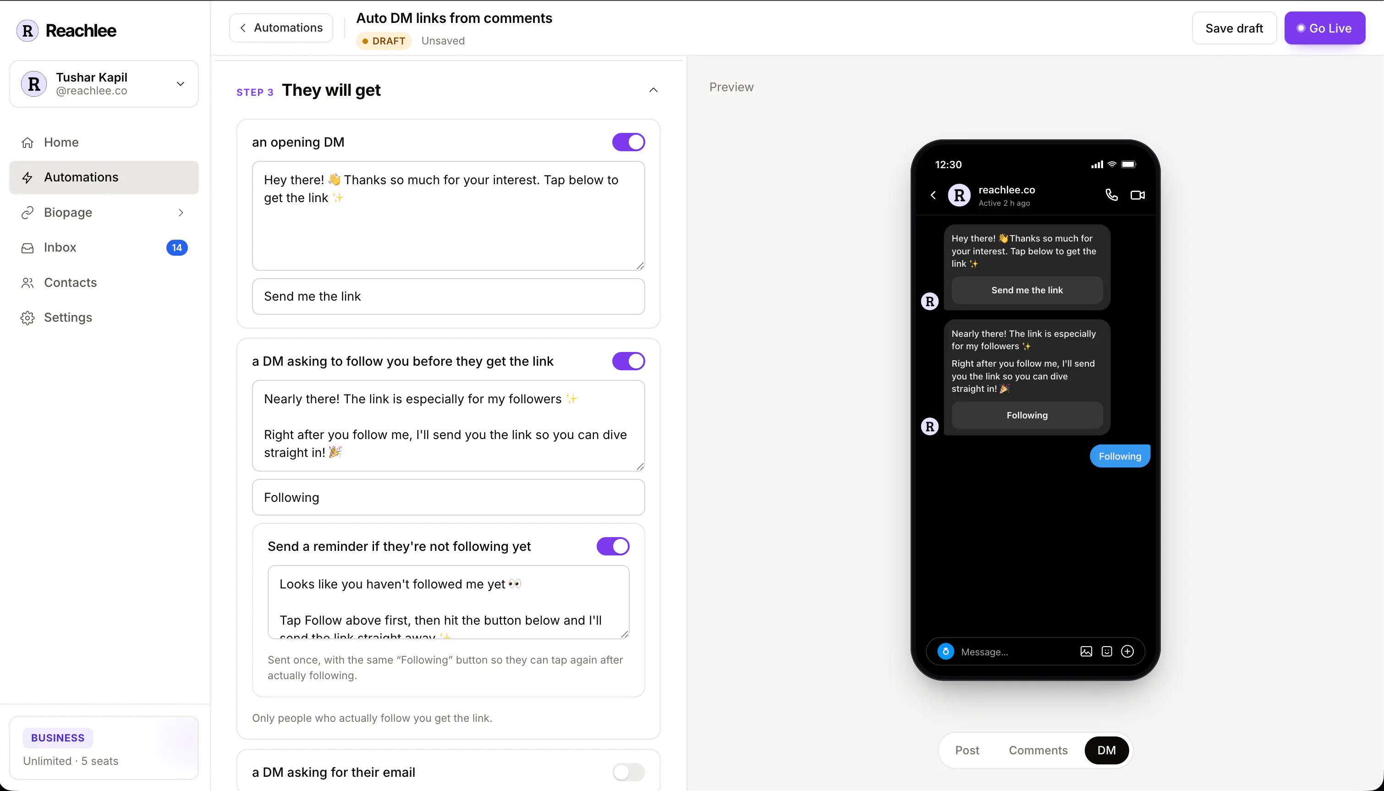Viewport: 1384px width, 791px height.
Task: Tap the blue Following reply bubble
Action: (x=1120, y=456)
